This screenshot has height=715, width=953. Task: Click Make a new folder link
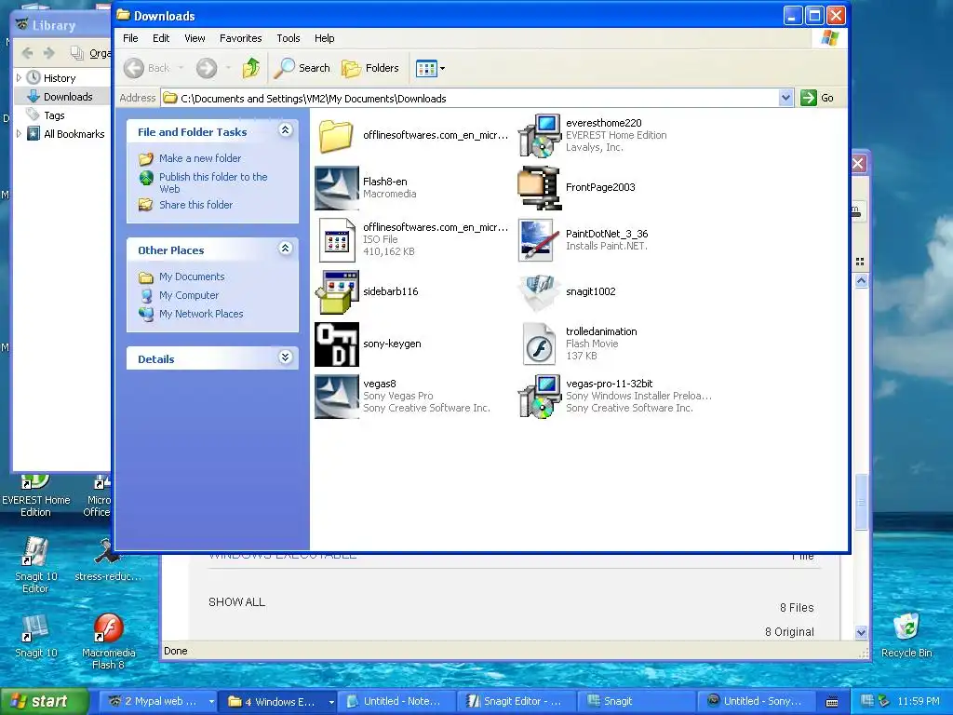200,158
